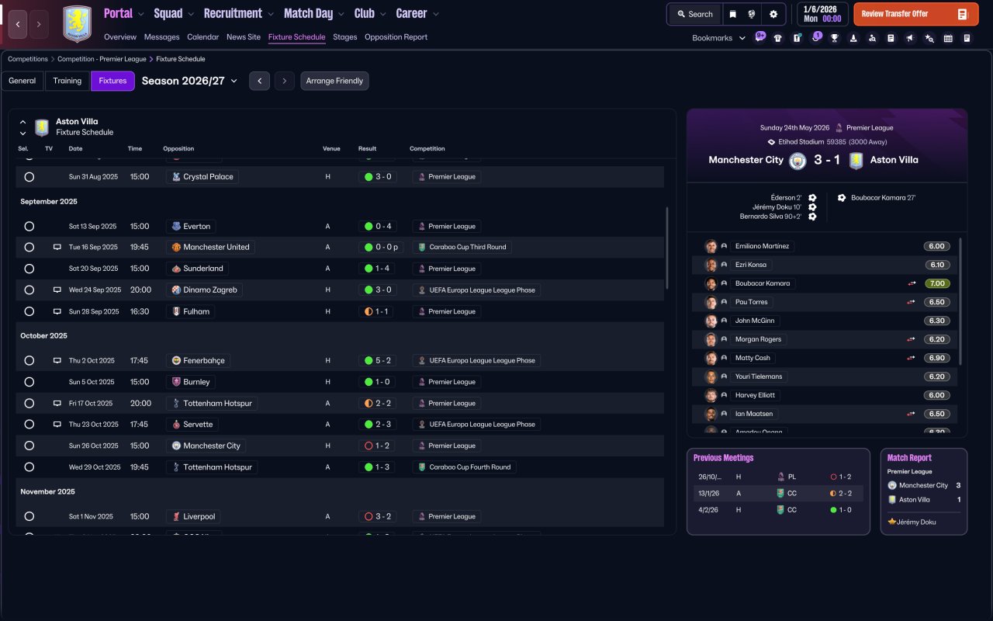Screen dimensions: 993x621
Task: Open the scouting people-search shortcut icon
Action: click(x=872, y=38)
